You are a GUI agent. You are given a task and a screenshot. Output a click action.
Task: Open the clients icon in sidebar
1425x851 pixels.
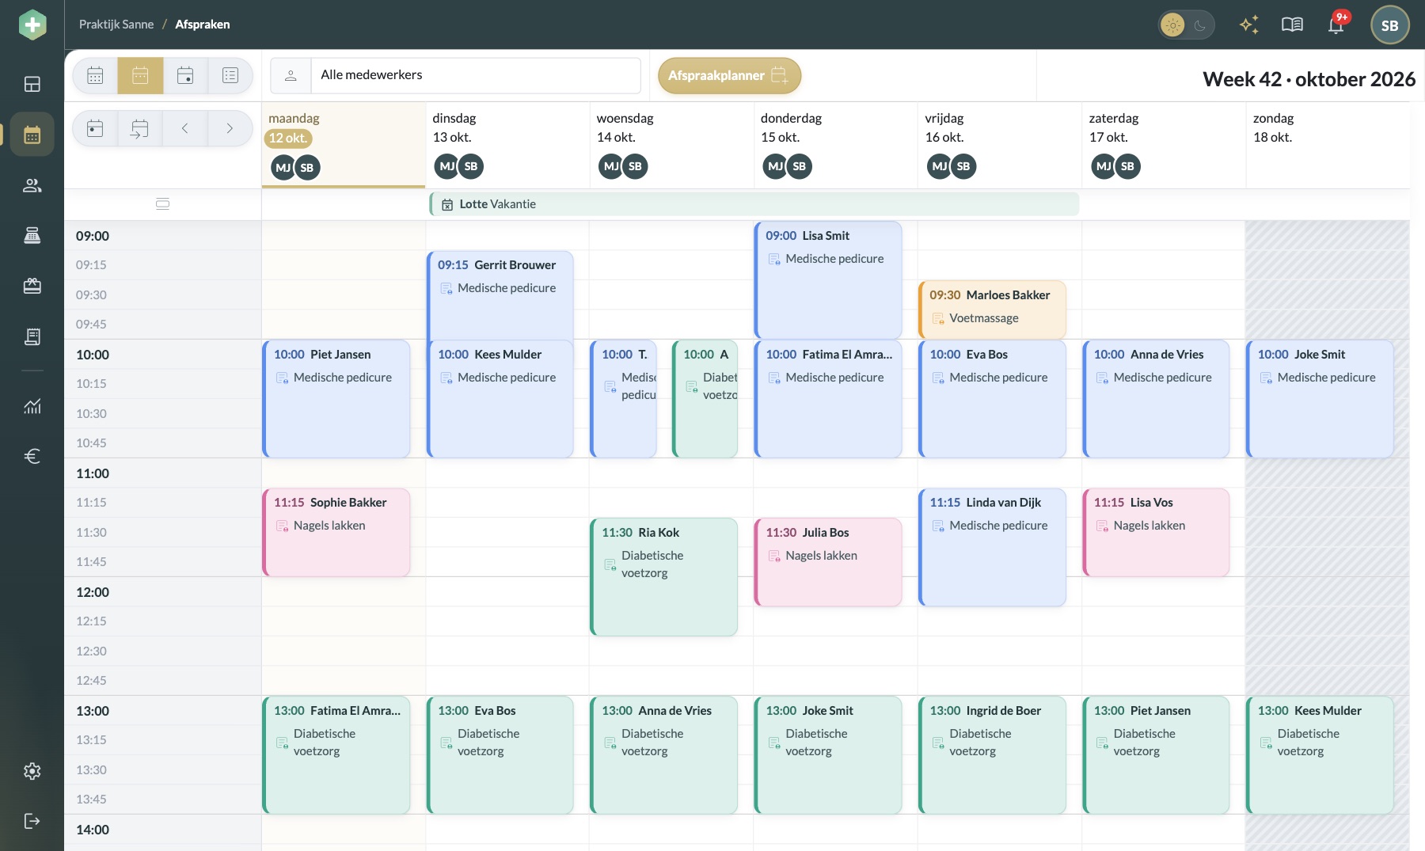point(32,185)
